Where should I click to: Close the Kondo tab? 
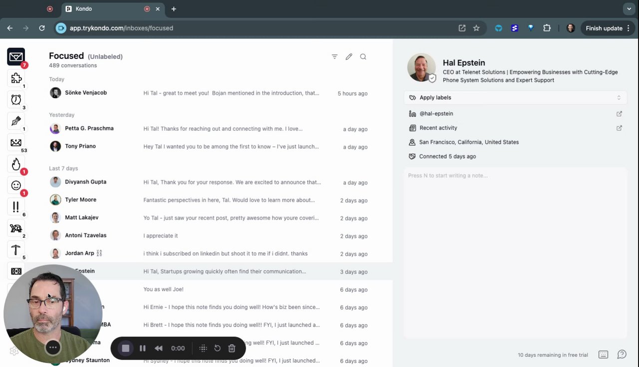(158, 9)
